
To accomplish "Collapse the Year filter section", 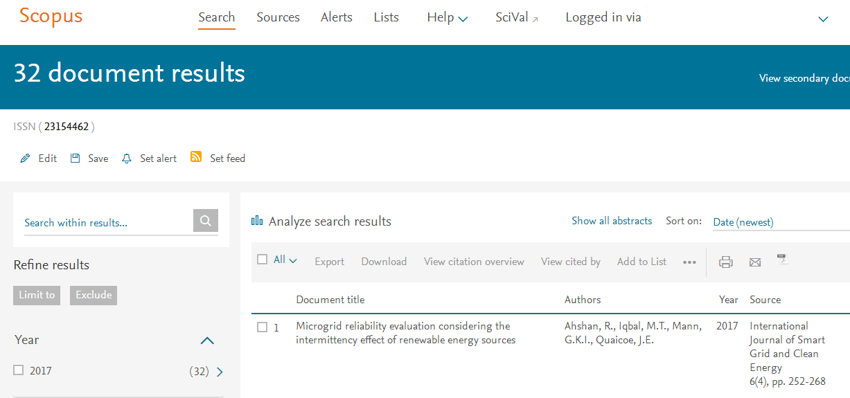I will 207,340.
